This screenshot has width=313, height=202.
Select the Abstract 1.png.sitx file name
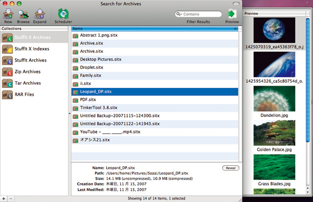point(99,35)
